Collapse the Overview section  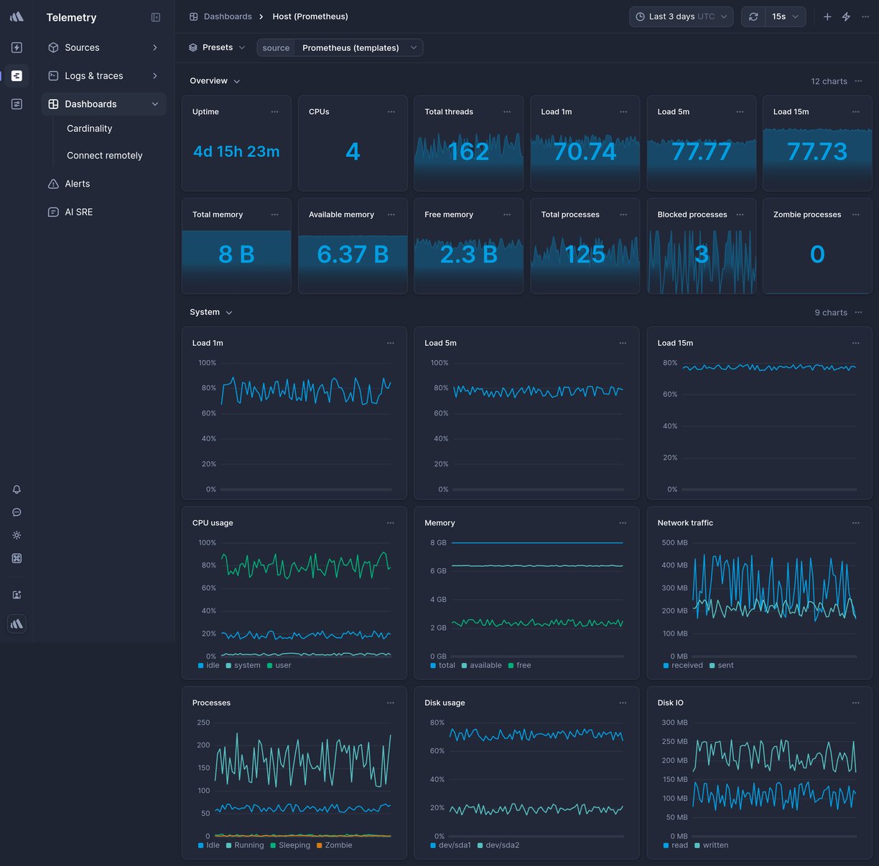(237, 80)
